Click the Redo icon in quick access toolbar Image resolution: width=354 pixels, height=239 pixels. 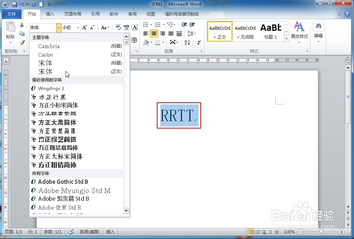pyautogui.click(x=34, y=4)
